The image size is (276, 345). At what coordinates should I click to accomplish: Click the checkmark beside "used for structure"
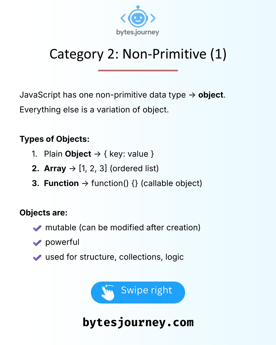37,258
